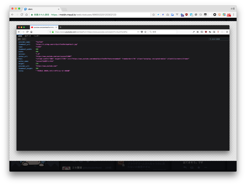Reload the page in Chrome

[x=22, y=15]
